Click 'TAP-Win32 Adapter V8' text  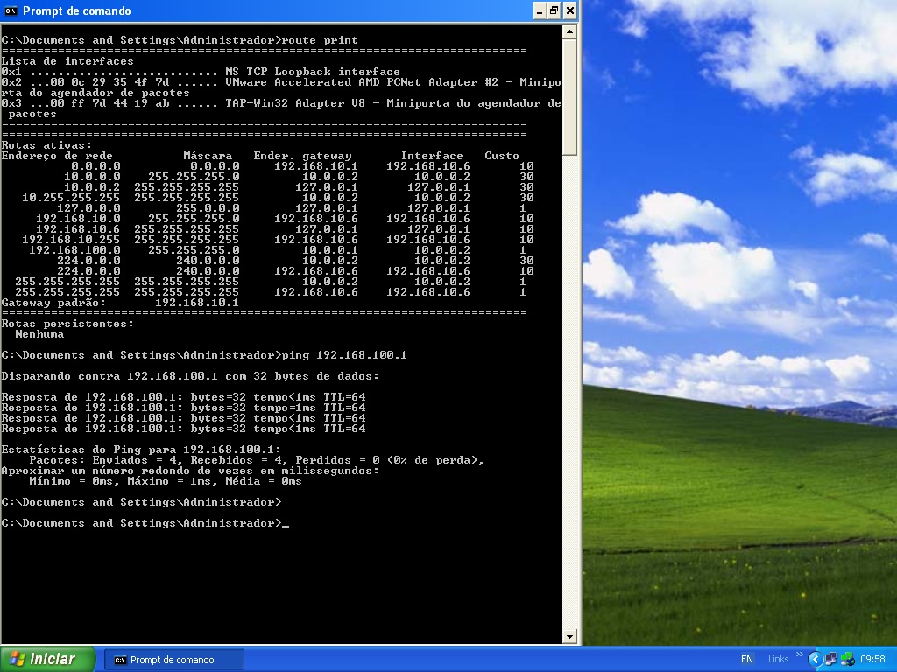click(x=295, y=103)
